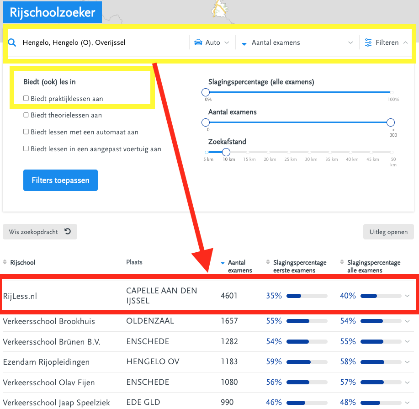Click the Filters toepassen button
The image size is (419, 409).
pos(60,180)
